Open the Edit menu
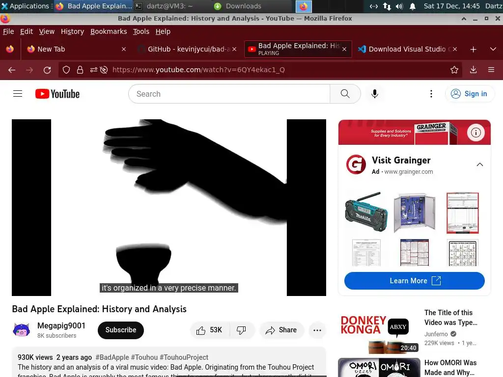Screen dimensions: 503x377 coord(27,31)
